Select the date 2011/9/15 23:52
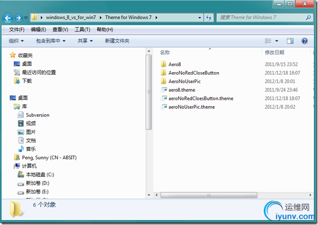The width and height of the screenshot is (318, 225). click(x=281, y=65)
